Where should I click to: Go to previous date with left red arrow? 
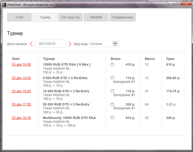(31, 44)
